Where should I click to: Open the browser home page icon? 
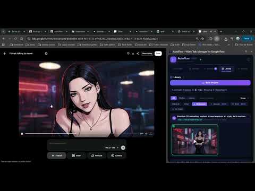[22, 39]
